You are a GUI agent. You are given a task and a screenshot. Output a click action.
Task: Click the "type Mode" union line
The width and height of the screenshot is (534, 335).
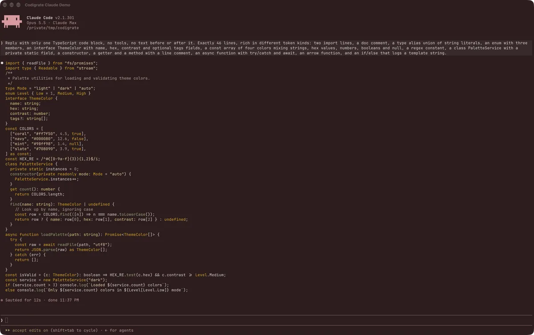(50, 88)
